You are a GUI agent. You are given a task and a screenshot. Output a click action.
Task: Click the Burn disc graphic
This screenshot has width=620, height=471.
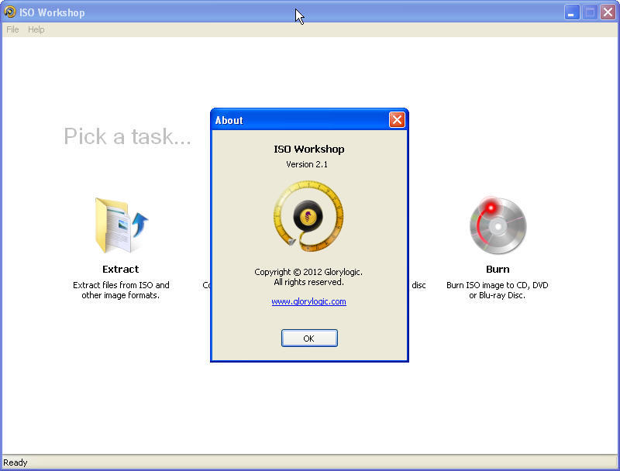(x=498, y=225)
